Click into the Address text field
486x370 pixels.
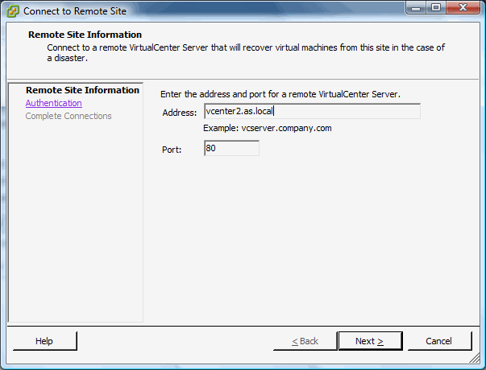tap(312, 111)
